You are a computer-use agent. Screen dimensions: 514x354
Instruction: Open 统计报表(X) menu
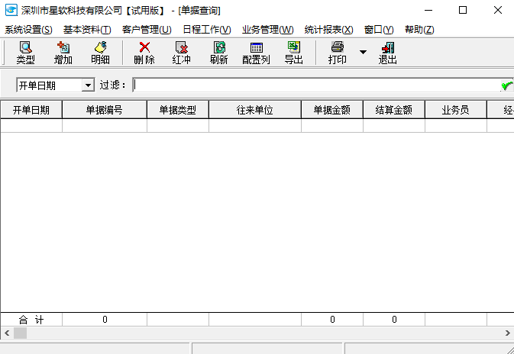(328, 30)
